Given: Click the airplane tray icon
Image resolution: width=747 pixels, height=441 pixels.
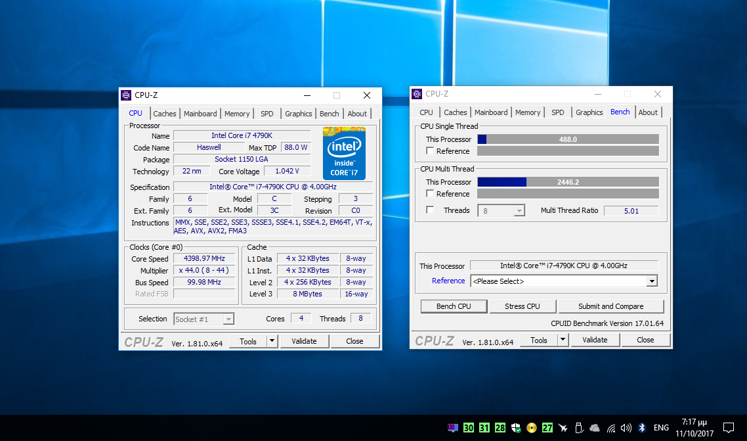Looking at the screenshot, I should coord(563,428).
